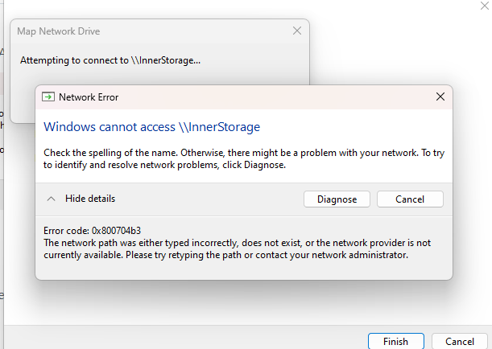Close the Map Network Drive progress dialog

click(297, 31)
